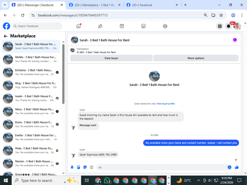Go back from Marketplace chats list
Screen dimensions: 247x185
(5, 36)
